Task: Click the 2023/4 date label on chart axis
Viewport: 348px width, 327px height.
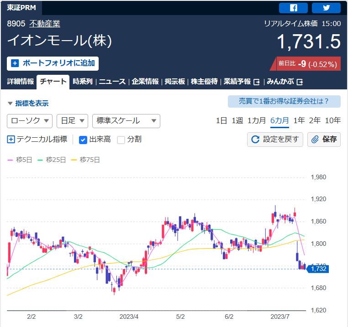Action: tap(129, 317)
